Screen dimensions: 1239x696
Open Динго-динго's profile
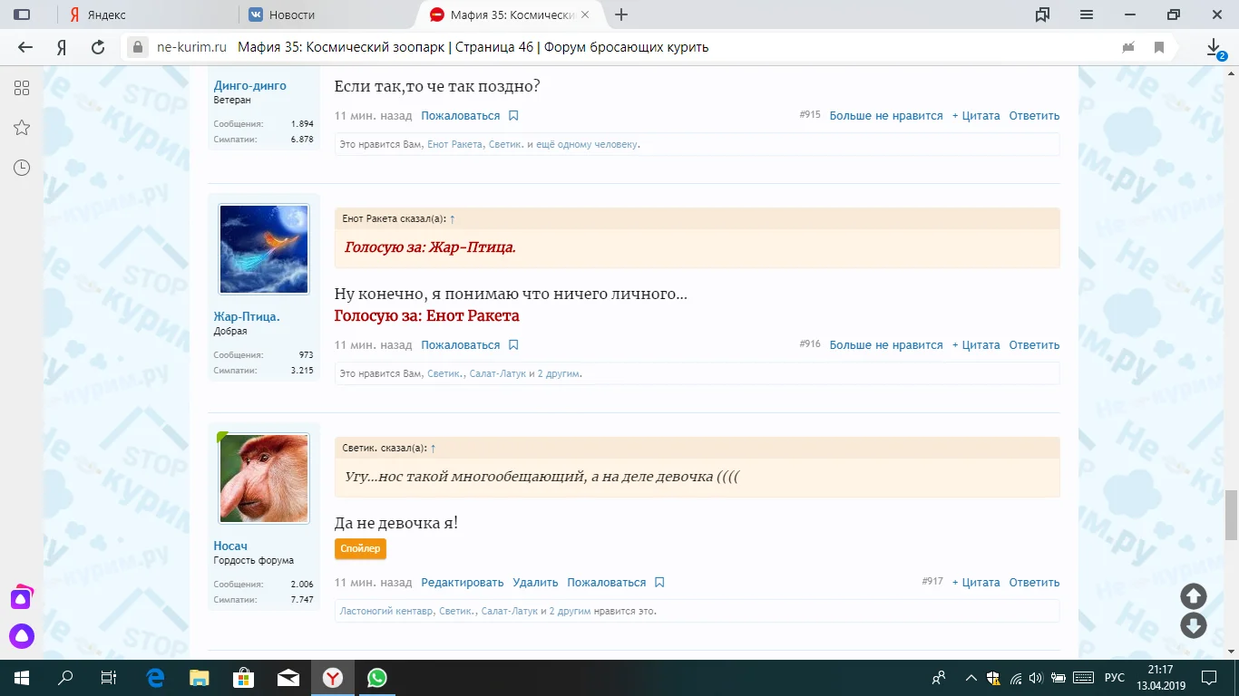click(249, 86)
